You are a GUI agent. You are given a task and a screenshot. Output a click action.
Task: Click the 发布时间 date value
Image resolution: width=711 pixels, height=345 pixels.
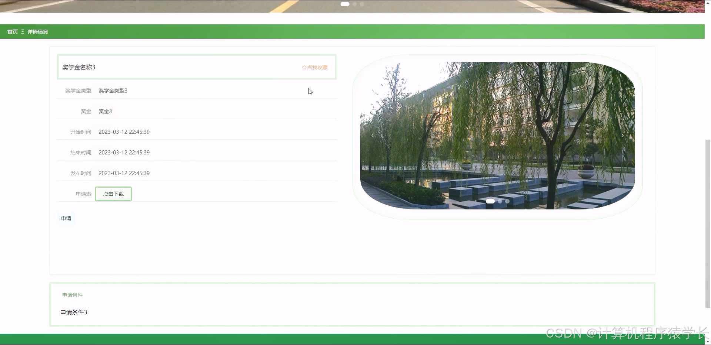click(124, 173)
